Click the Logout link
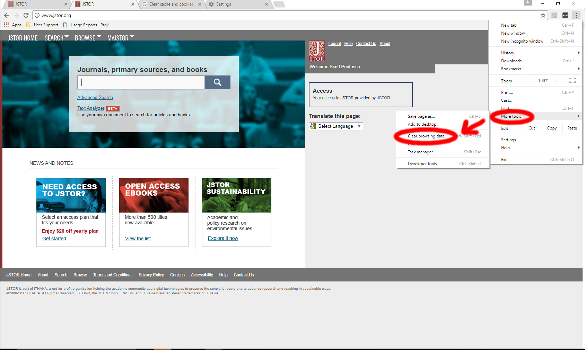Screen dimensions: 585x350 pos(335,44)
